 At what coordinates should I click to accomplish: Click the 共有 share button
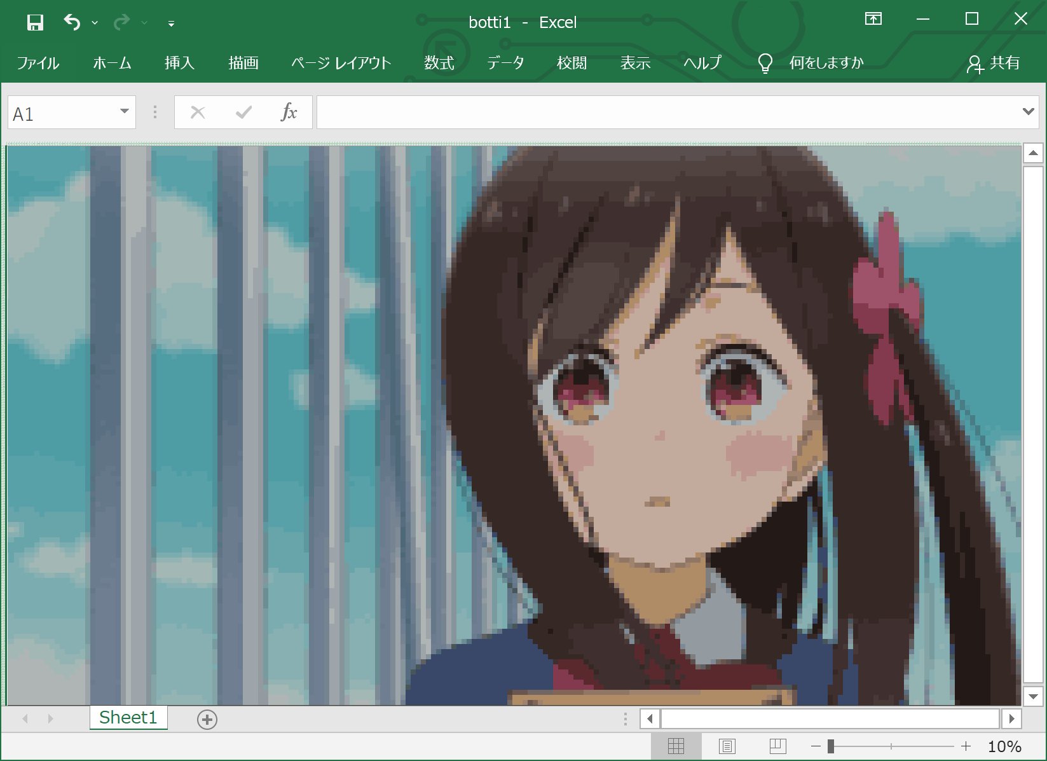(994, 63)
